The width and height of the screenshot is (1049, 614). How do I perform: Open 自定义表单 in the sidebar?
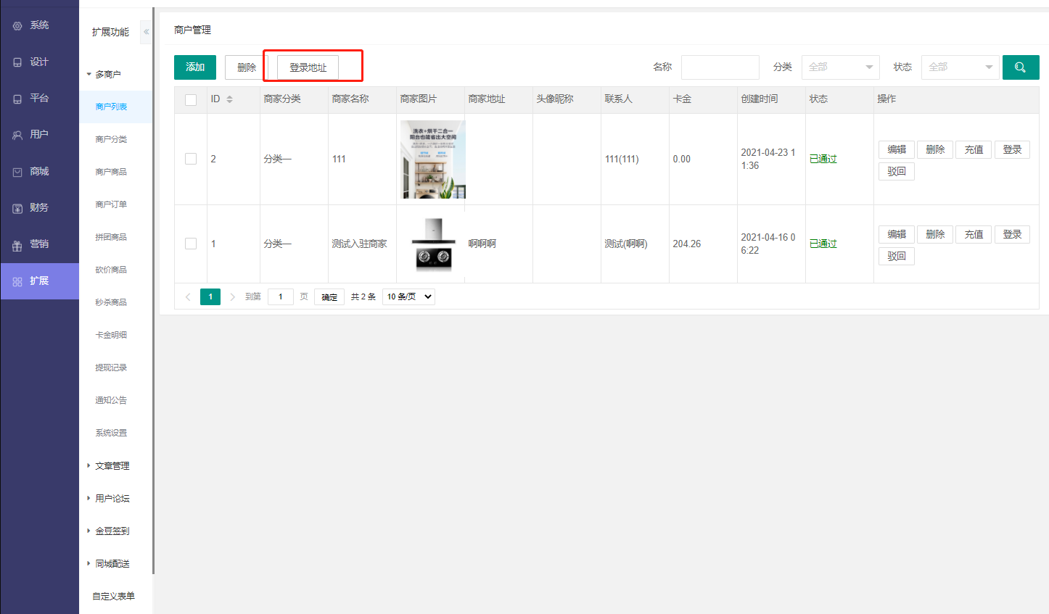pos(113,596)
